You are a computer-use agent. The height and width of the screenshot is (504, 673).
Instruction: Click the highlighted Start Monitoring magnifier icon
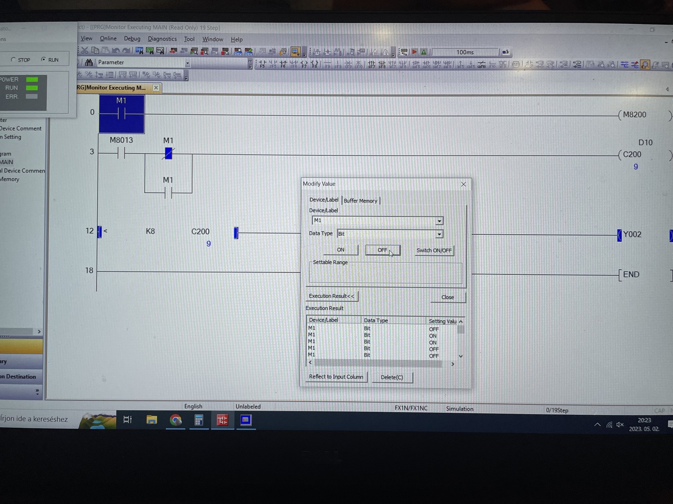tap(645, 64)
